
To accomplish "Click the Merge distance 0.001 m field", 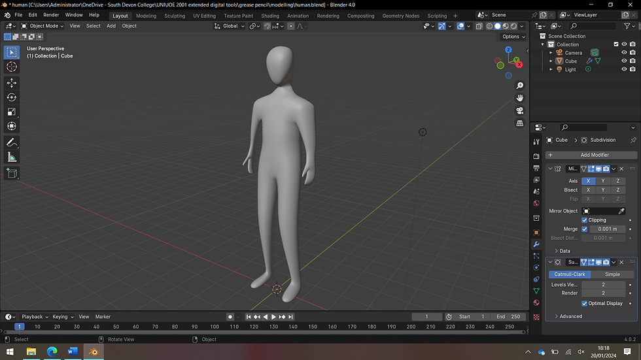I will click(x=608, y=229).
